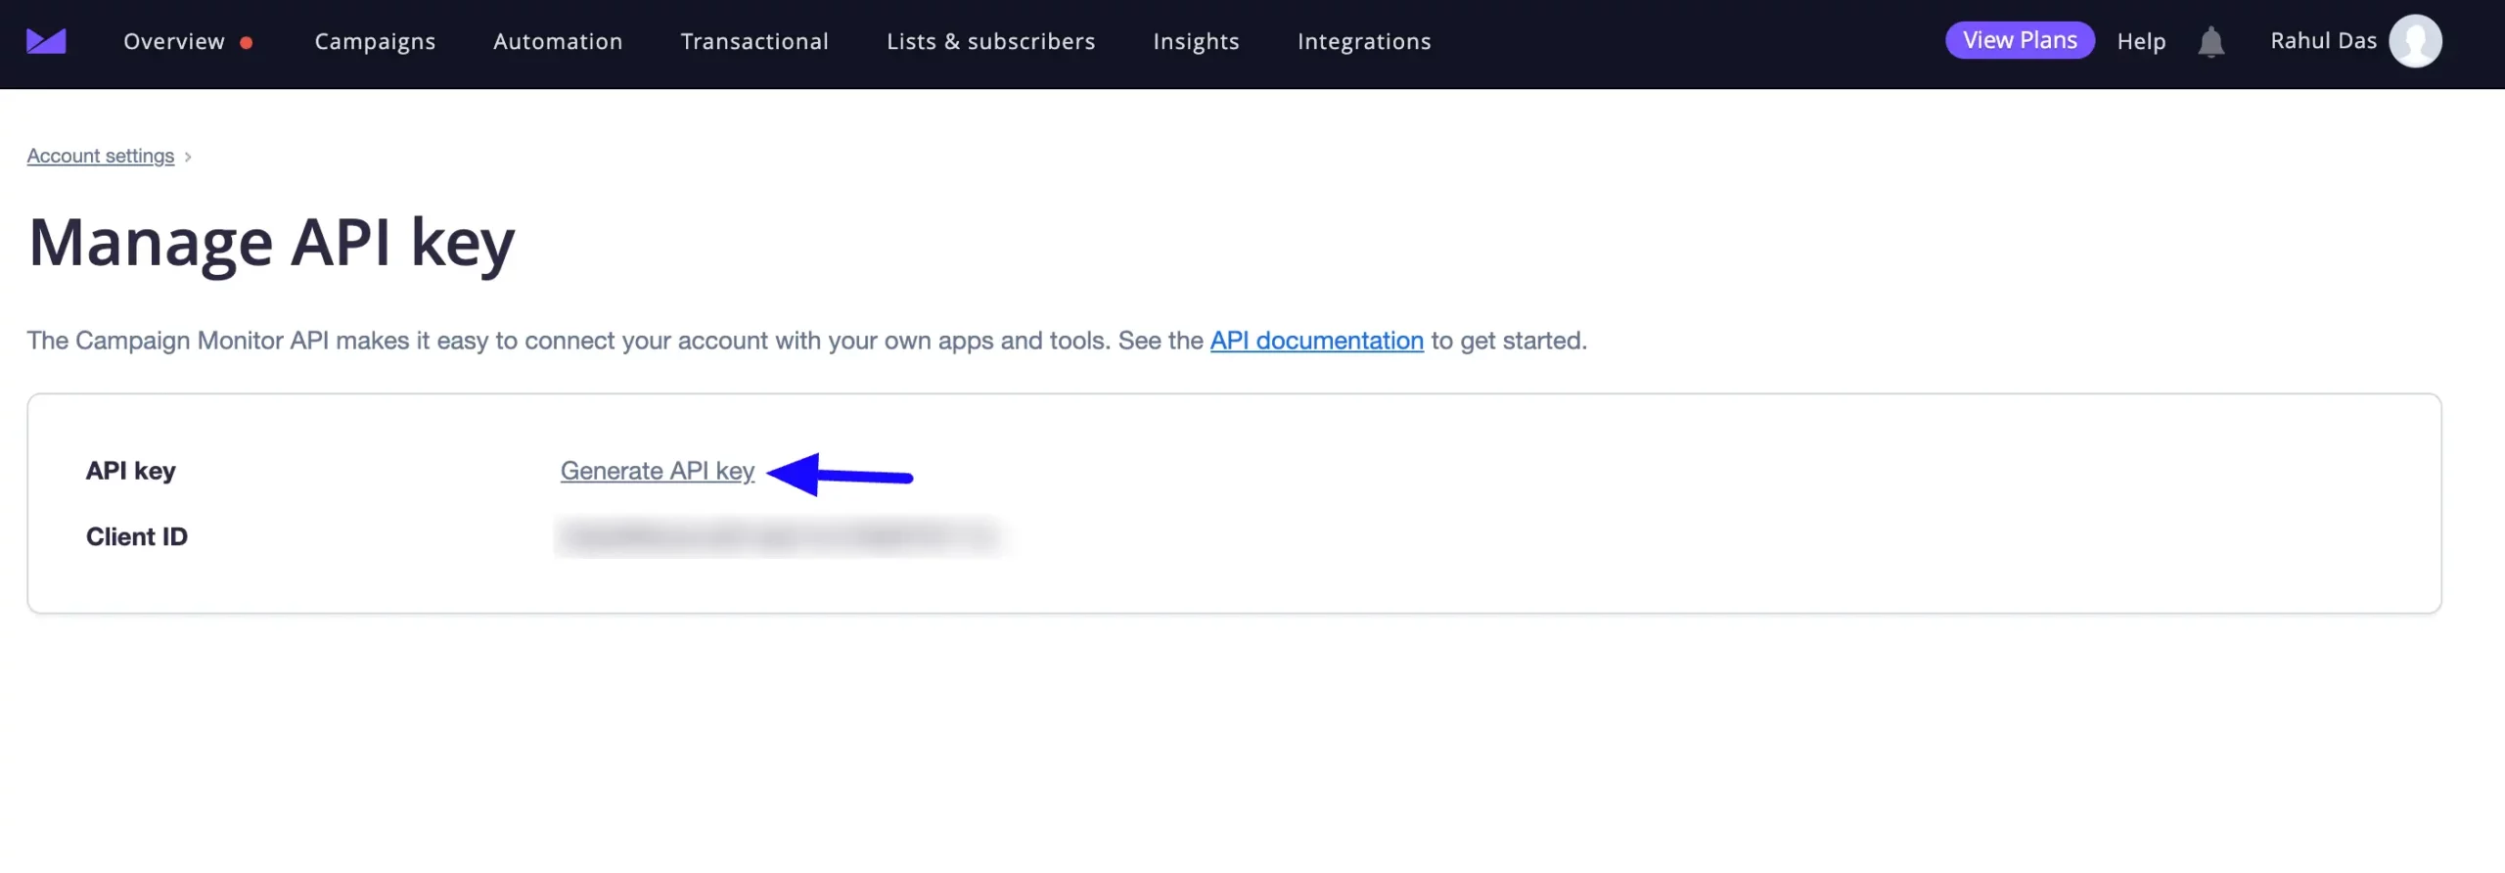Click the Manage API key heading
Screen dimensions: 2505x873
point(271,243)
